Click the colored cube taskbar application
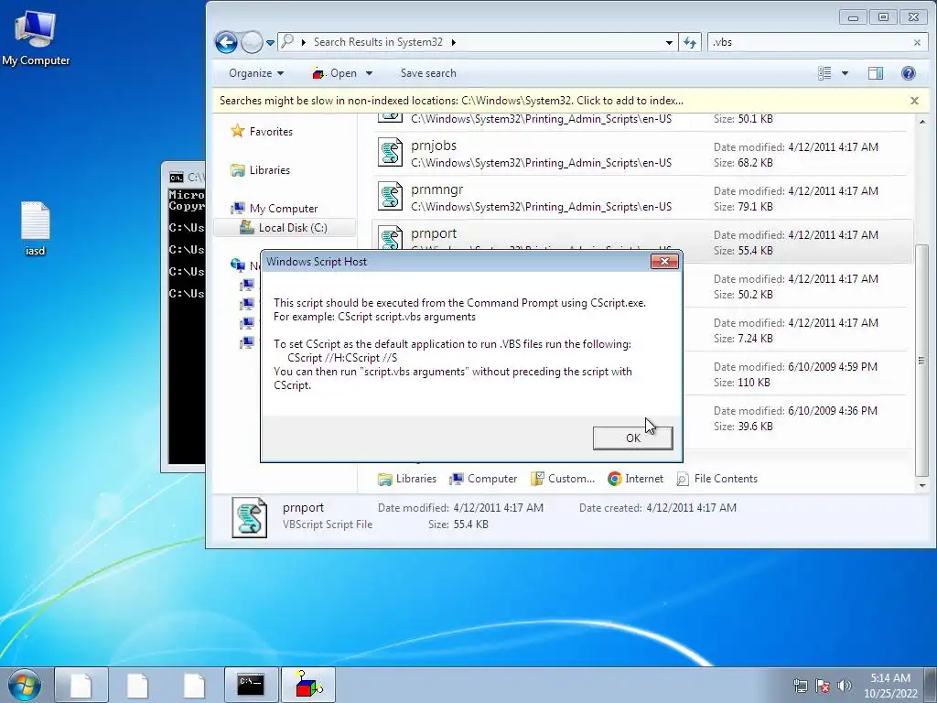Image resolution: width=937 pixels, height=703 pixels. coord(308,685)
